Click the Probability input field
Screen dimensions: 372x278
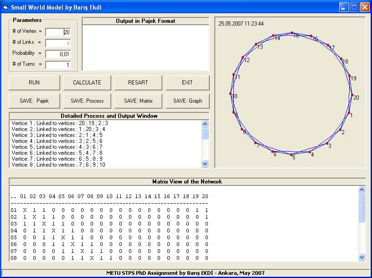tap(58, 54)
